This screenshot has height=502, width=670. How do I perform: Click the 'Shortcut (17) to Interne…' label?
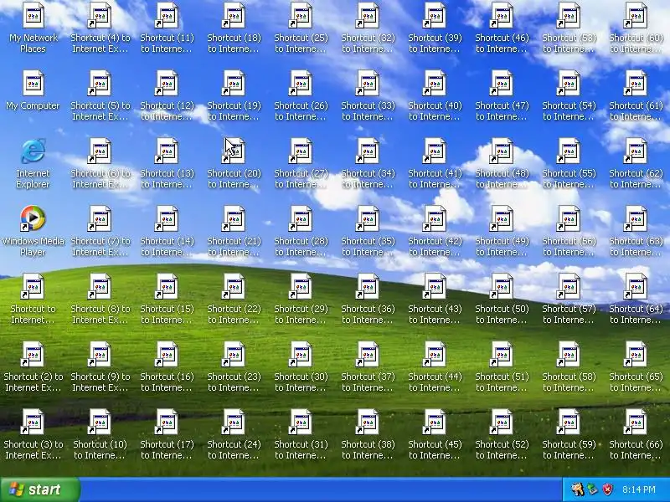[167, 449]
